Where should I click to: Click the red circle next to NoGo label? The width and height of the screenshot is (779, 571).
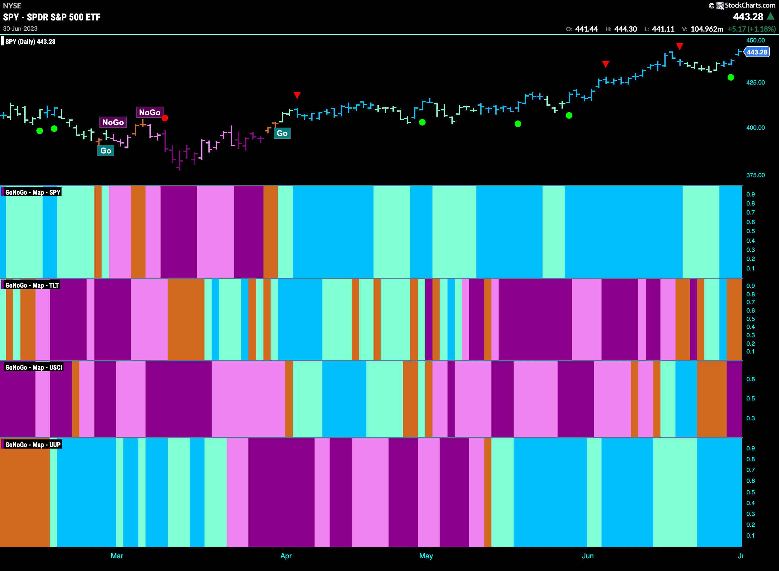(165, 118)
